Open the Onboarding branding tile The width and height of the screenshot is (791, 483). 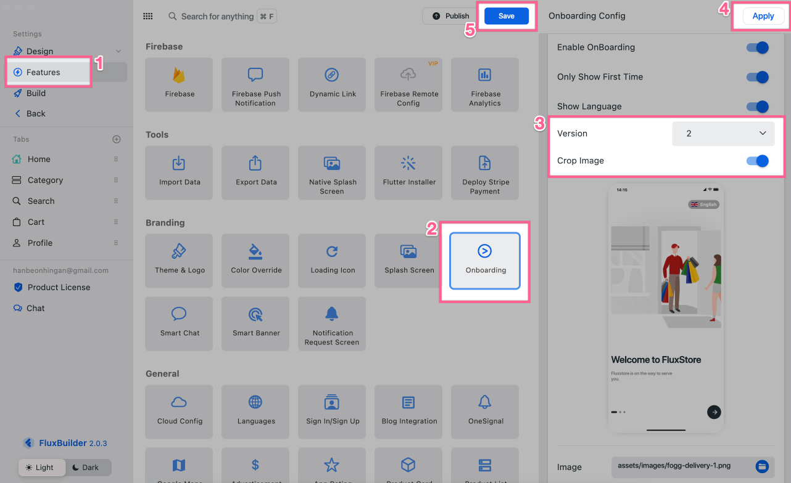click(485, 261)
